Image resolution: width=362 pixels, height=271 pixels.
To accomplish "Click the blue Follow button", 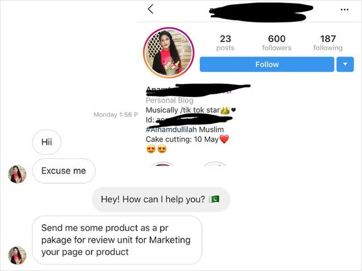I will point(267,64).
